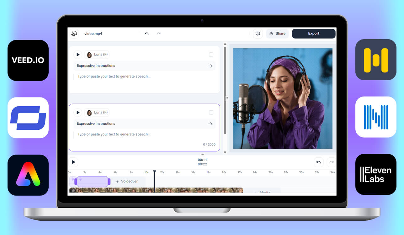Undo using the arrow beside video.mp4

point(146,34)
